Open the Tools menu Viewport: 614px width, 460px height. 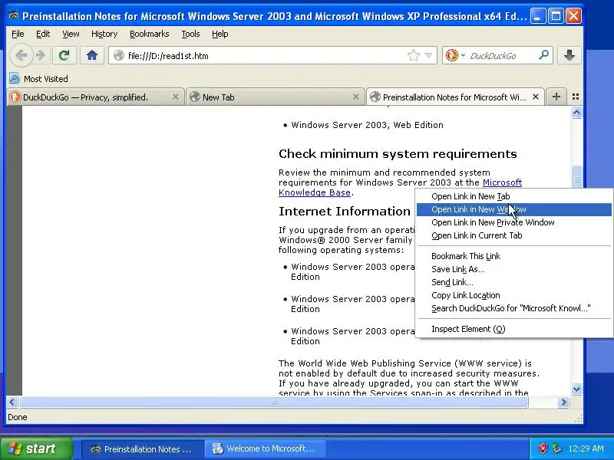click(190, 34)
